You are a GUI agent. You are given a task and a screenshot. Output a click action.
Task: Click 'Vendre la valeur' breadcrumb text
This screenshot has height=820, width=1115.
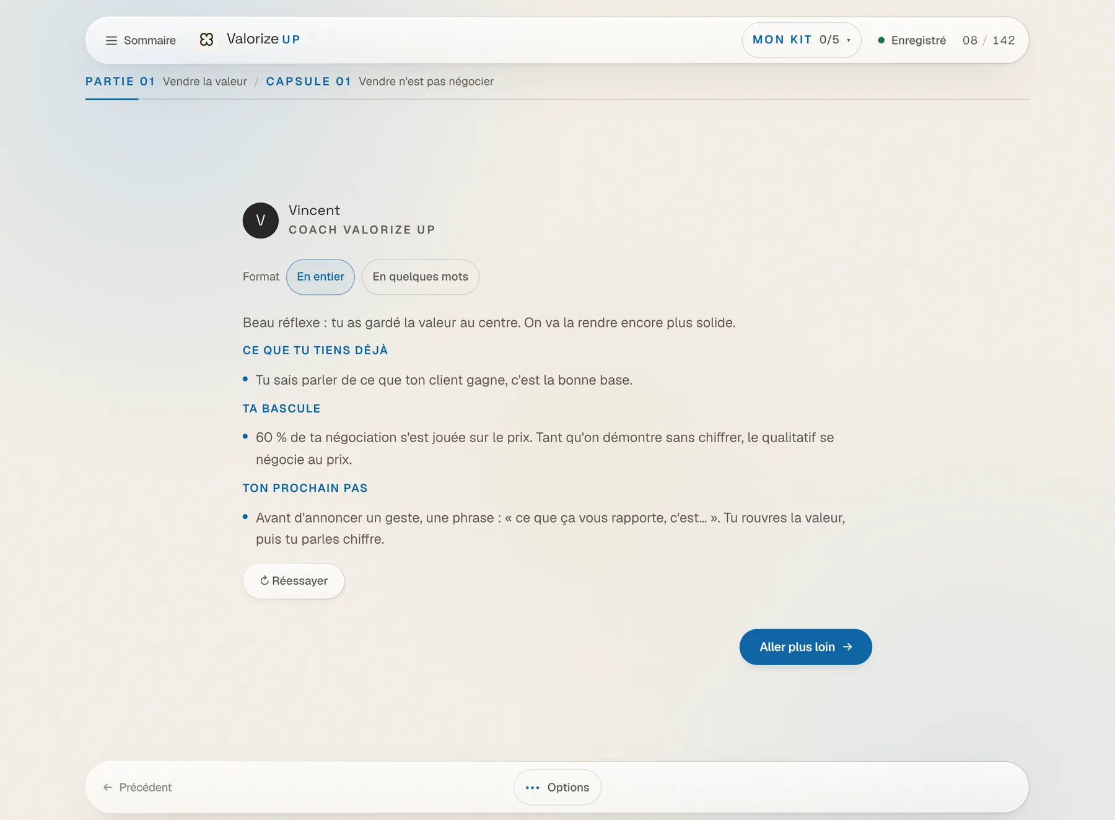click(204, 81)
